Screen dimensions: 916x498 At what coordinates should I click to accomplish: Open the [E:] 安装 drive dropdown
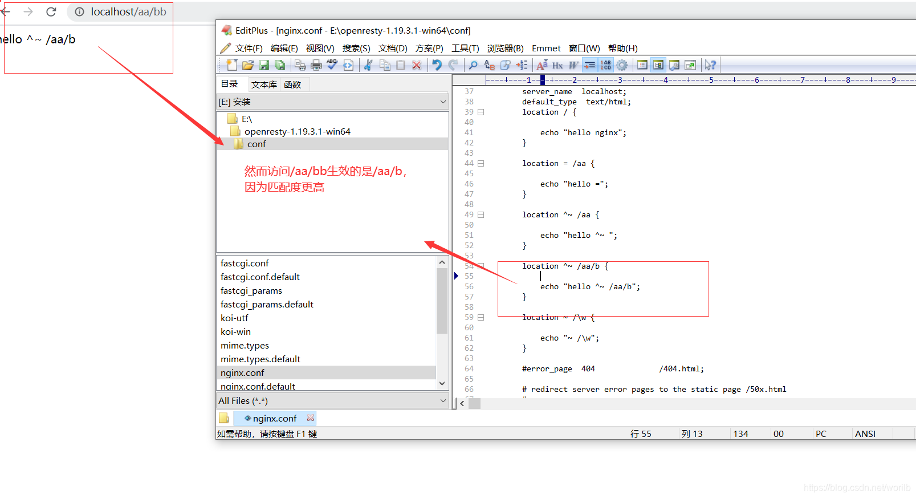click(x=332, y=102)
